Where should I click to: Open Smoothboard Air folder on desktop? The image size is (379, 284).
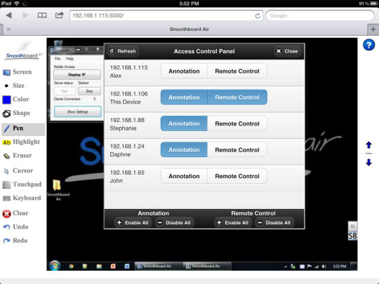(x=58, y=190)
